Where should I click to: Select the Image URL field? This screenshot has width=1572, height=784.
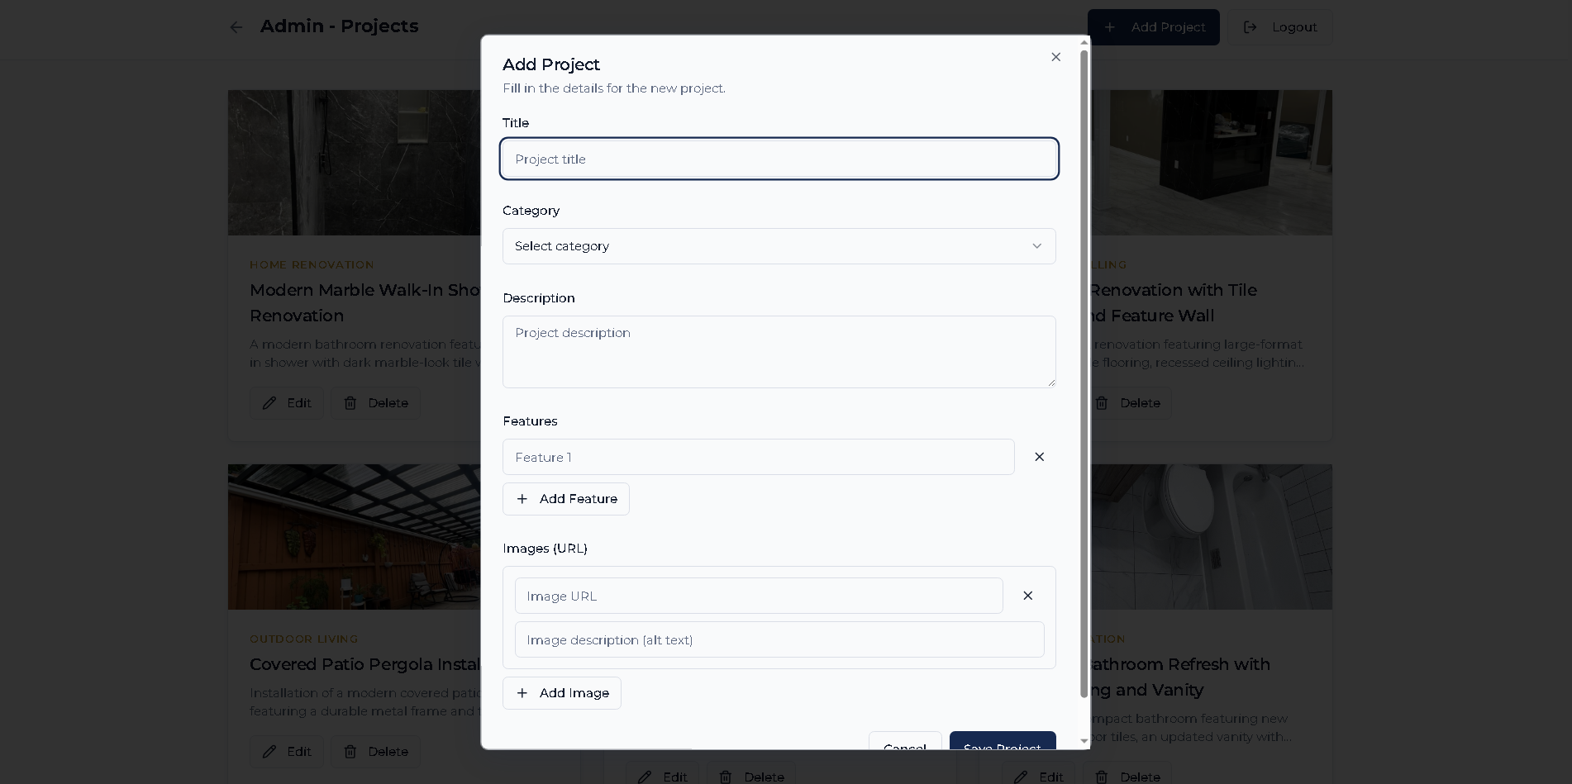(x=758, y=596)
